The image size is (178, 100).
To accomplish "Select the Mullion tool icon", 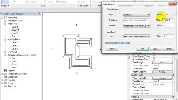I will pos(58,2).
